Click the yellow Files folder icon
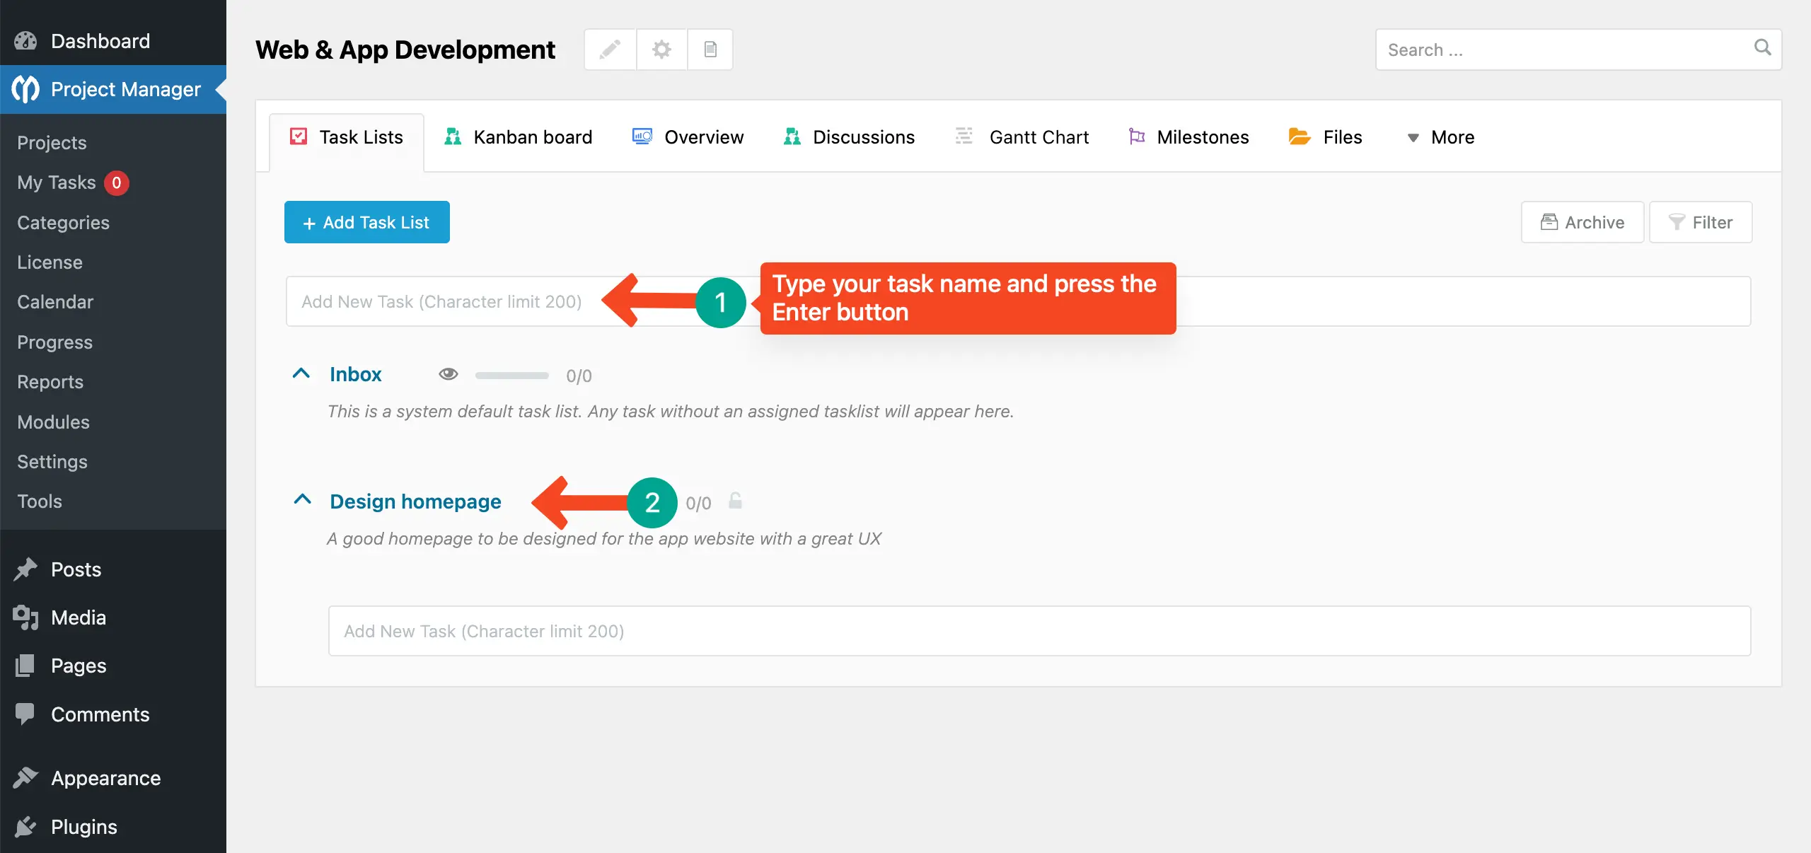This screenshot has width=1811, height=853. pyautogui.click(x=1298, y=137)
